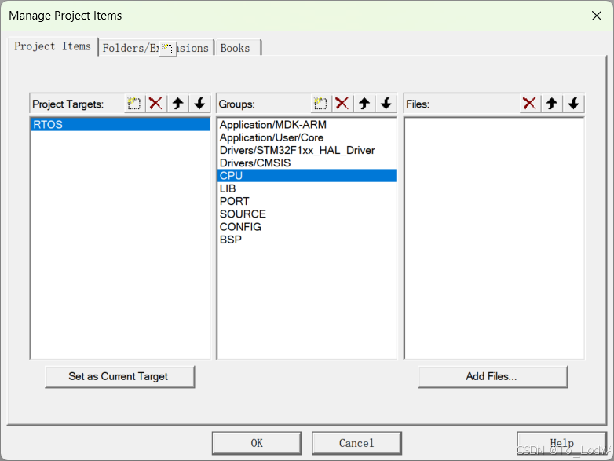Delete the selected file
The width and height of the screenshot is (614, 461).
[x=530, y=104]
